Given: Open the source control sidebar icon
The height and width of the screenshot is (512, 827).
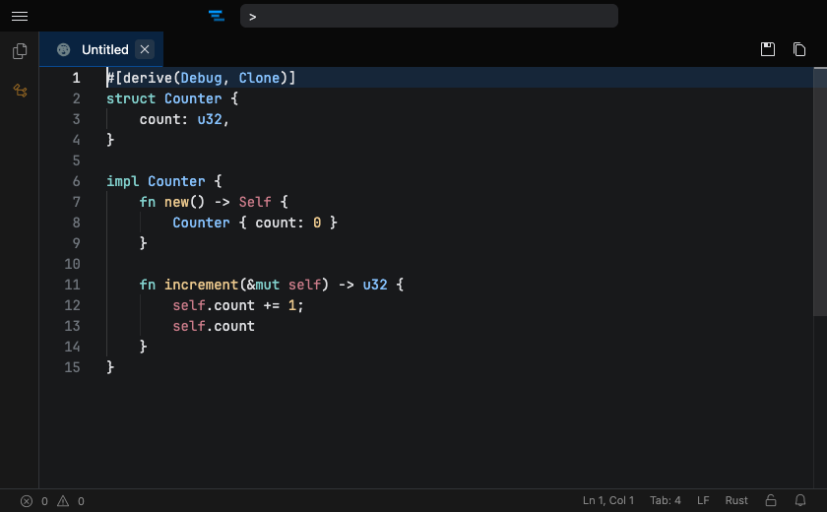Looking at the screenshot, I should 20,91.
